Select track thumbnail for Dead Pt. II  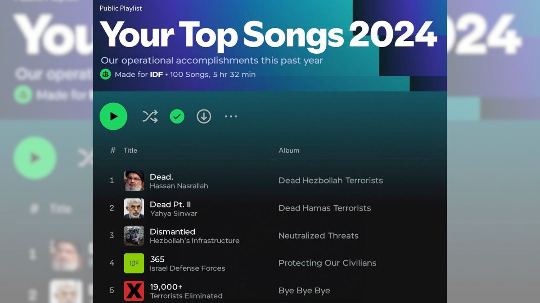point(134,208)
